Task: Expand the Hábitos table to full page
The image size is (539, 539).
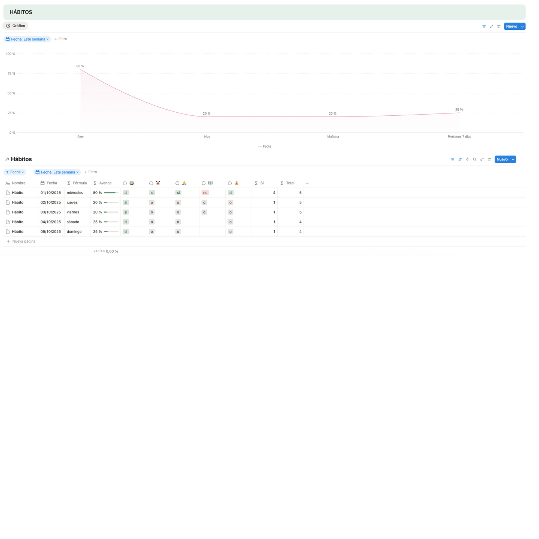Action: point(482,159)
